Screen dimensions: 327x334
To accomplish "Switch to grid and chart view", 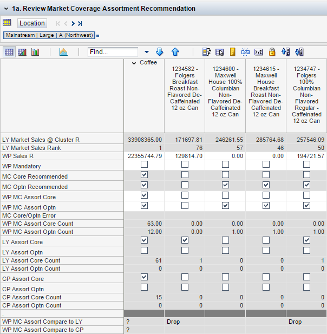I will (x=22, y=52).
